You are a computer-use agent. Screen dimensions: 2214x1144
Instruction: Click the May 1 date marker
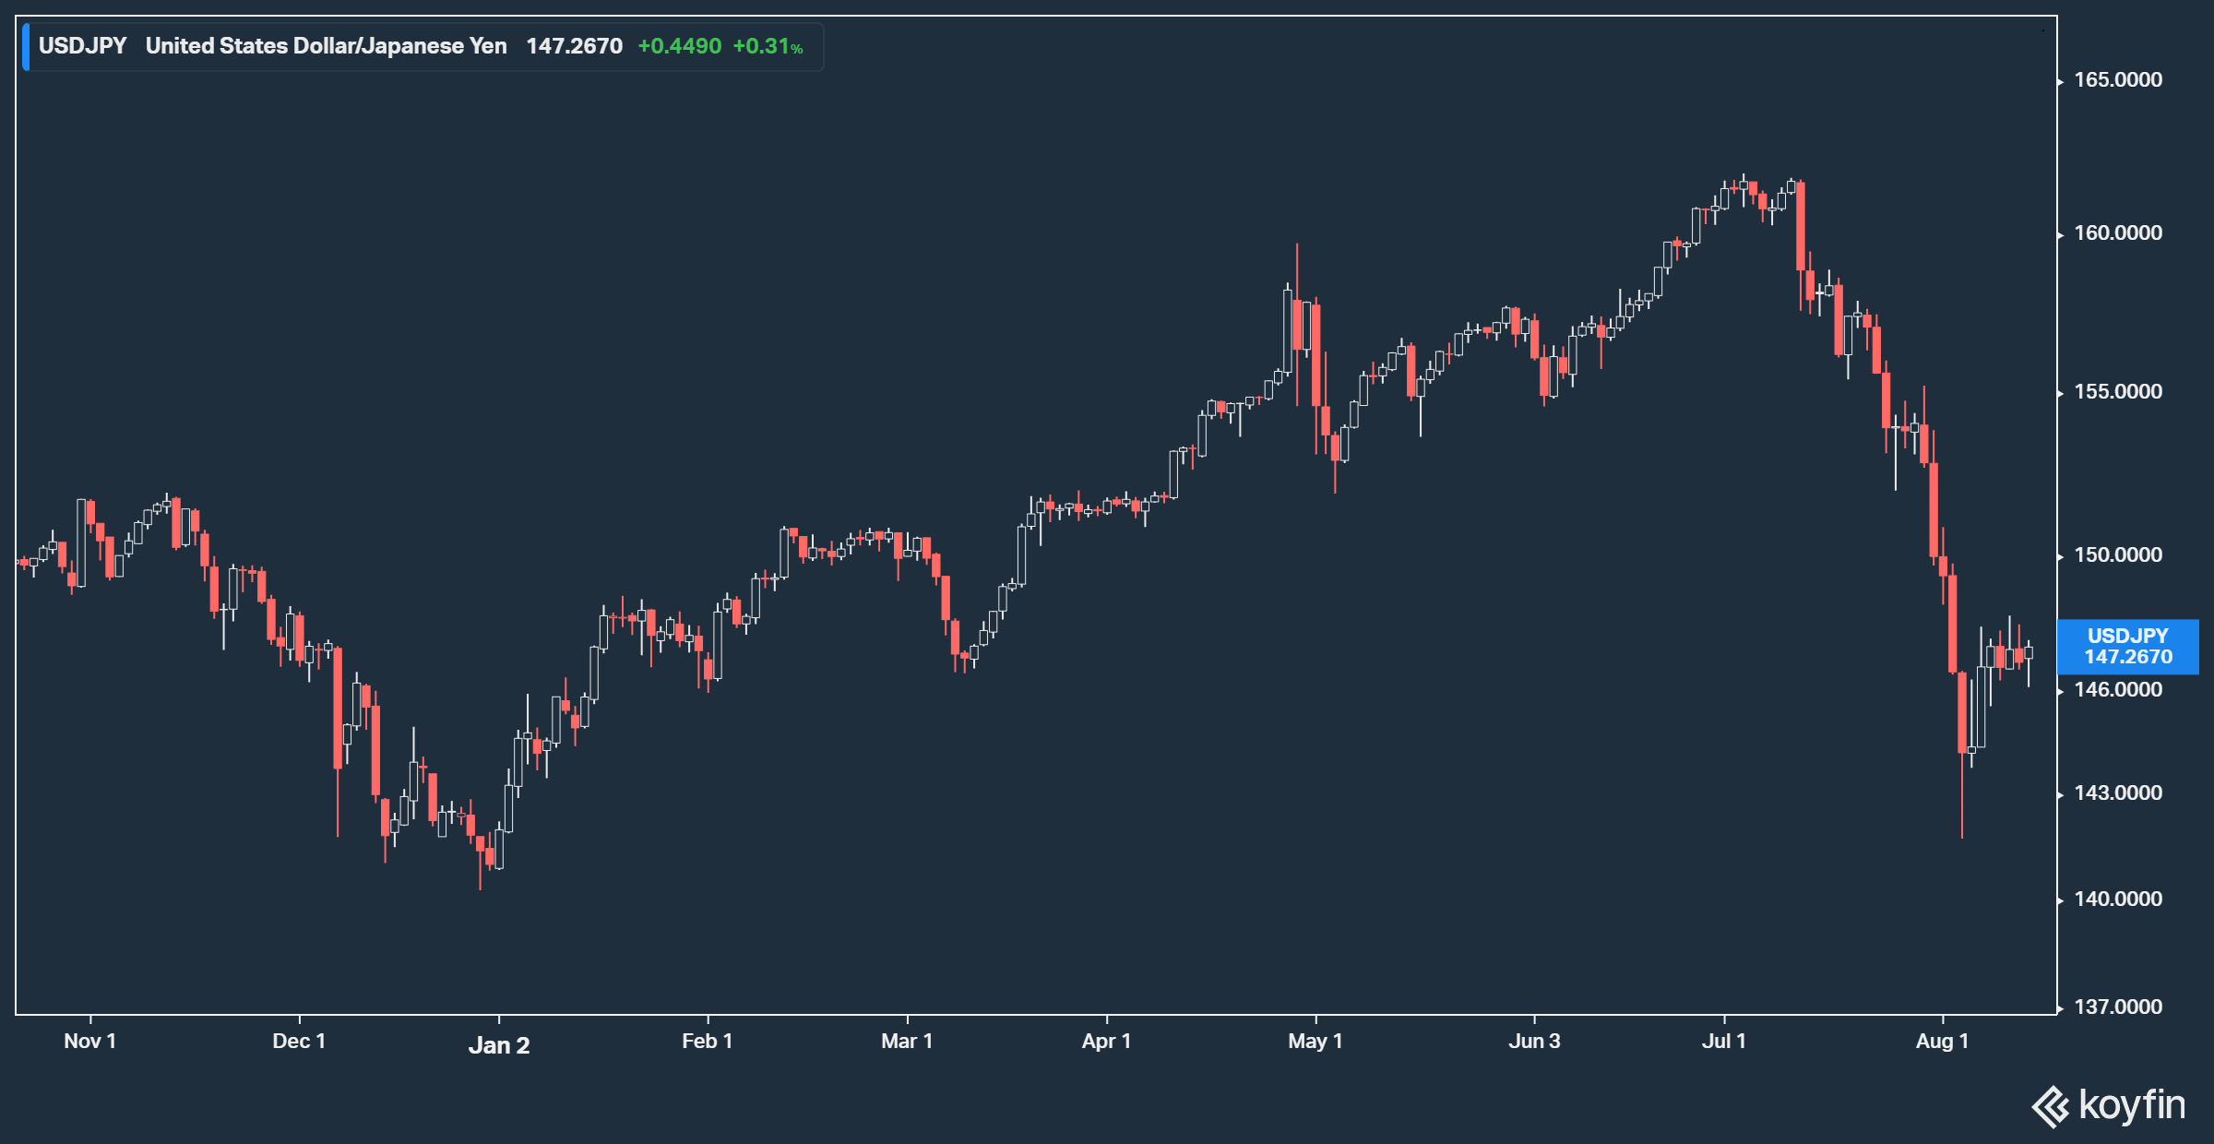[1315, 1042]
